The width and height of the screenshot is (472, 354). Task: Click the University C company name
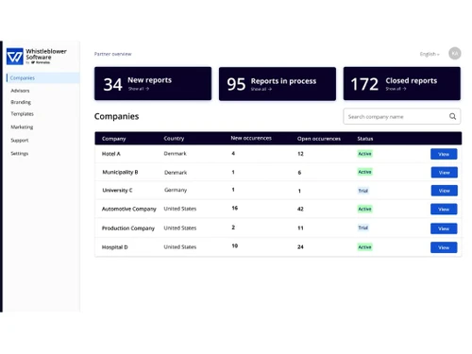click(117, 191)
